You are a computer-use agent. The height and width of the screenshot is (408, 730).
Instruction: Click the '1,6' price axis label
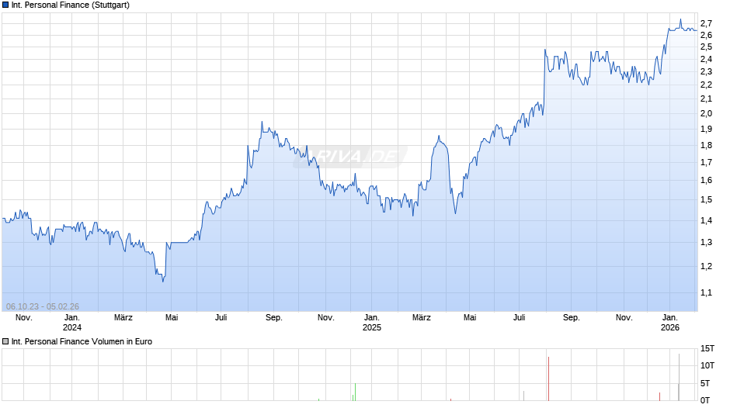706,180
